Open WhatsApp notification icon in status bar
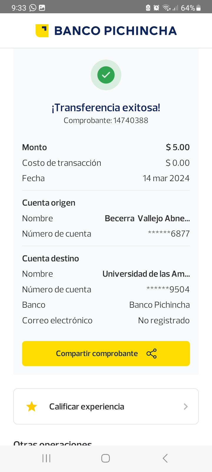The image size is (212, 472). [x=33, y=8]
